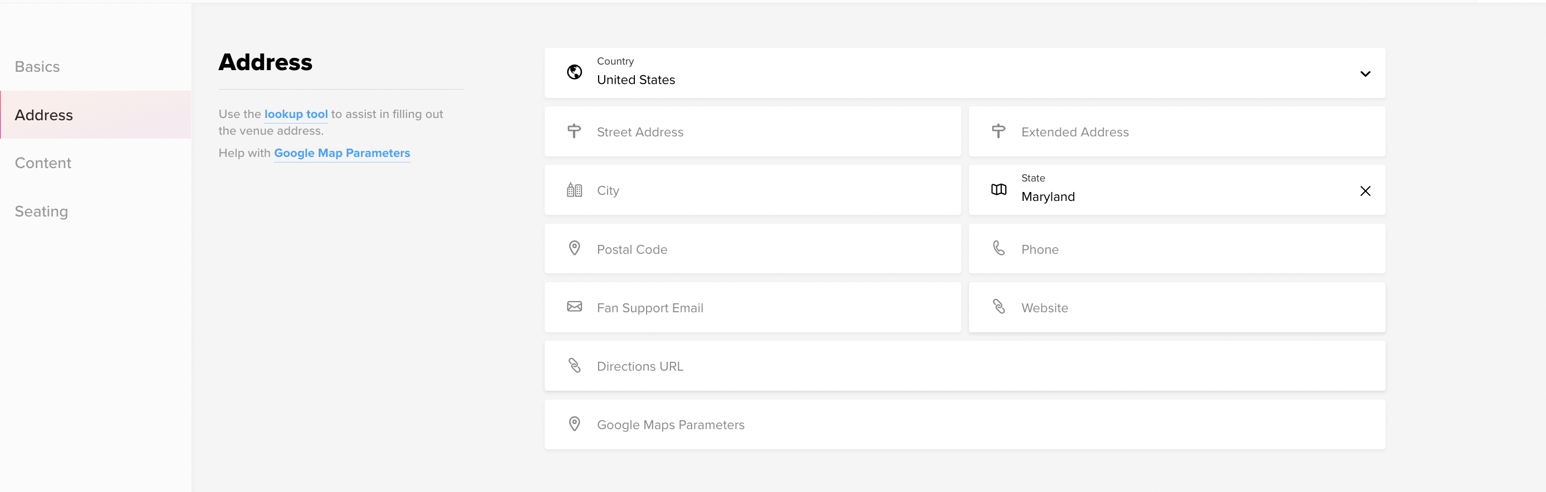Click the pin icon beside Postal Code
The height and width of the screenshot is (492, 1546).
click(x=574, y=248)
